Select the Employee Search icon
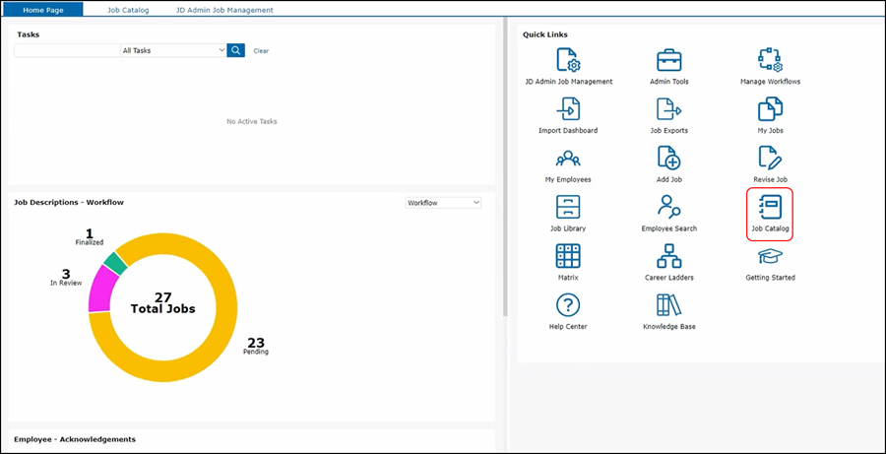The width and height of the screenshot is (886, 454). click(x=669, y=208)
